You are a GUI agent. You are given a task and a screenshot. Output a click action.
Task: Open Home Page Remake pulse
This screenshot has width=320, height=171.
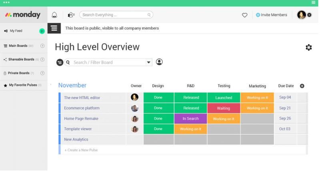click(x=81, y=119)
